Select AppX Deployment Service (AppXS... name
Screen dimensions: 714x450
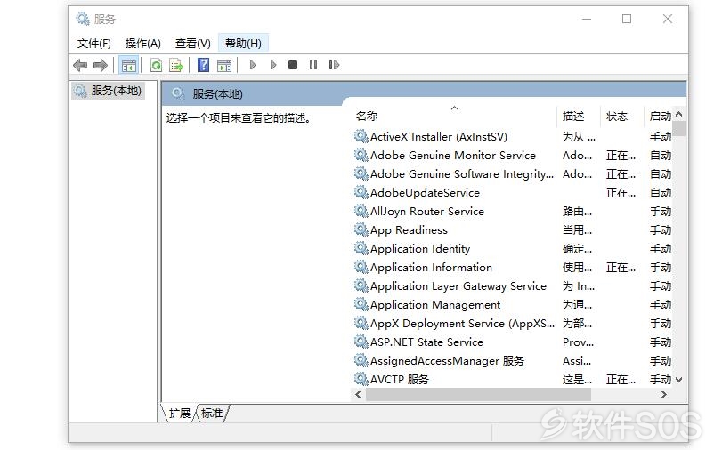pyautogui.click(x=462, y=324)
